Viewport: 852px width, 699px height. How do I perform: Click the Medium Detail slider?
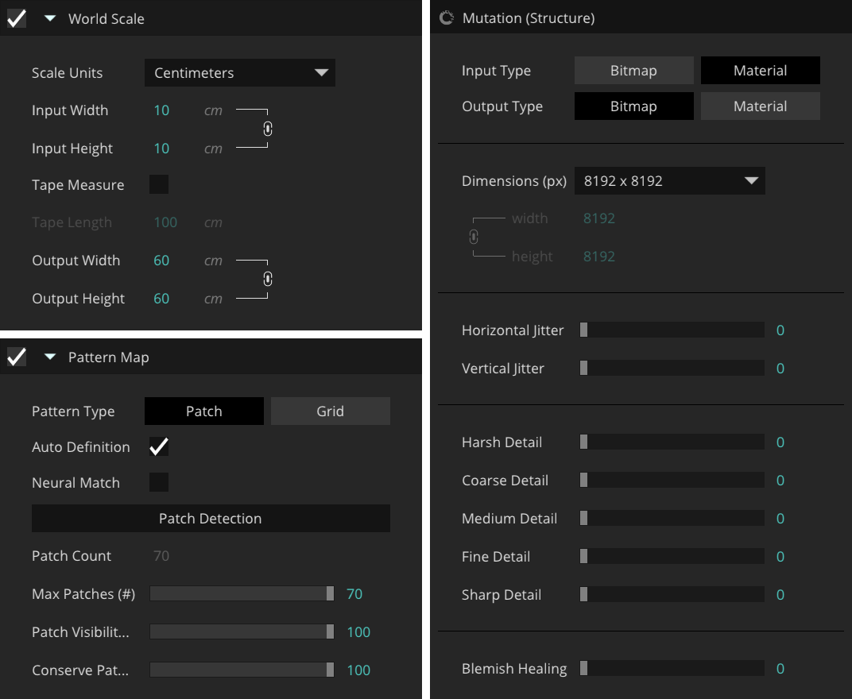[x=672, y=518]
